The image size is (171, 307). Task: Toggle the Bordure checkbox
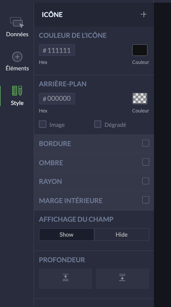click(x=145, y=143)
